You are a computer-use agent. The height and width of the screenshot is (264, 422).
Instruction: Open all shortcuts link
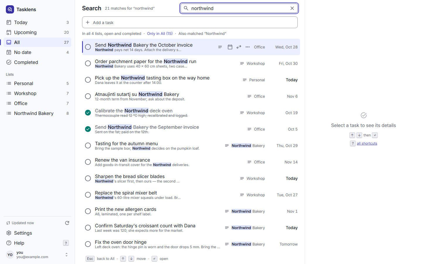[x=367, y=143]
